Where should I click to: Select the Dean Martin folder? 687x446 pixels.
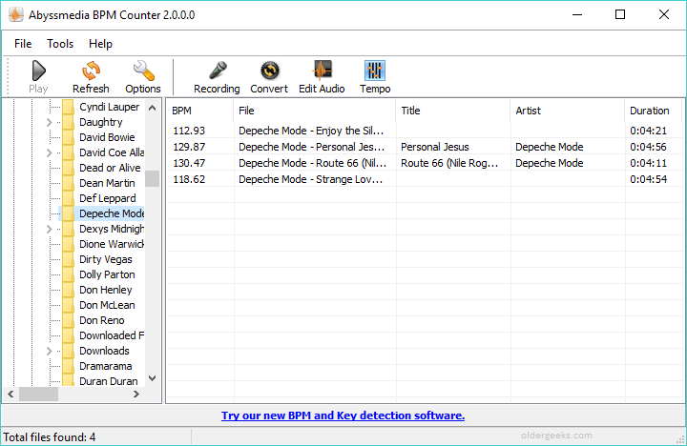107,183
